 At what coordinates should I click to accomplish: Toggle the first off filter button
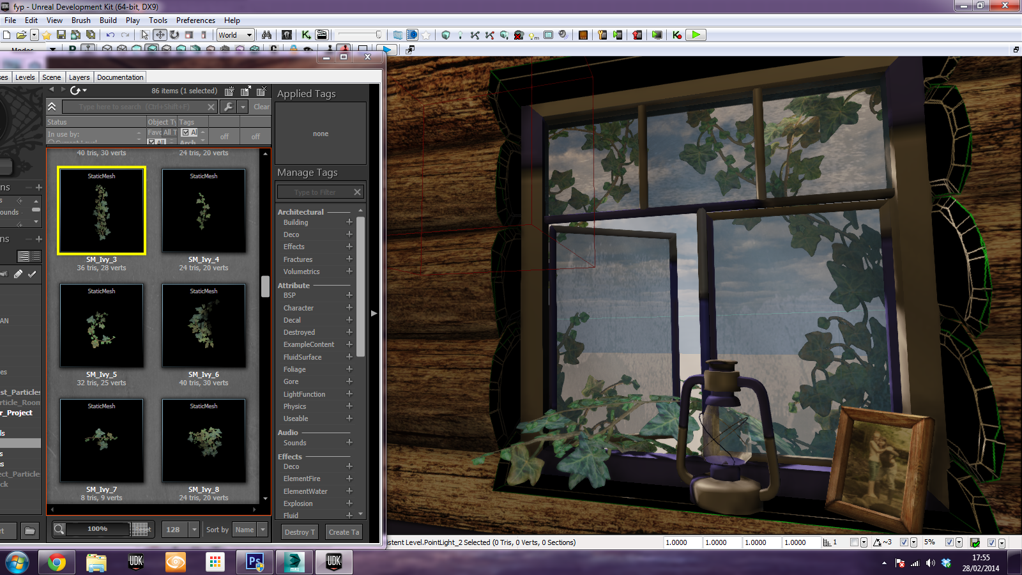pos(224,136)
